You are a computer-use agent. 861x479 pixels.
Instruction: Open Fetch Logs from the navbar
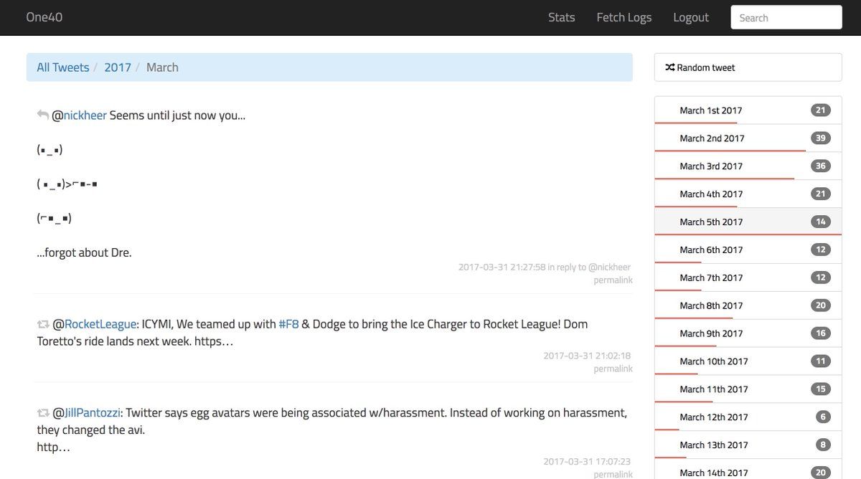(x=624, y=17)
